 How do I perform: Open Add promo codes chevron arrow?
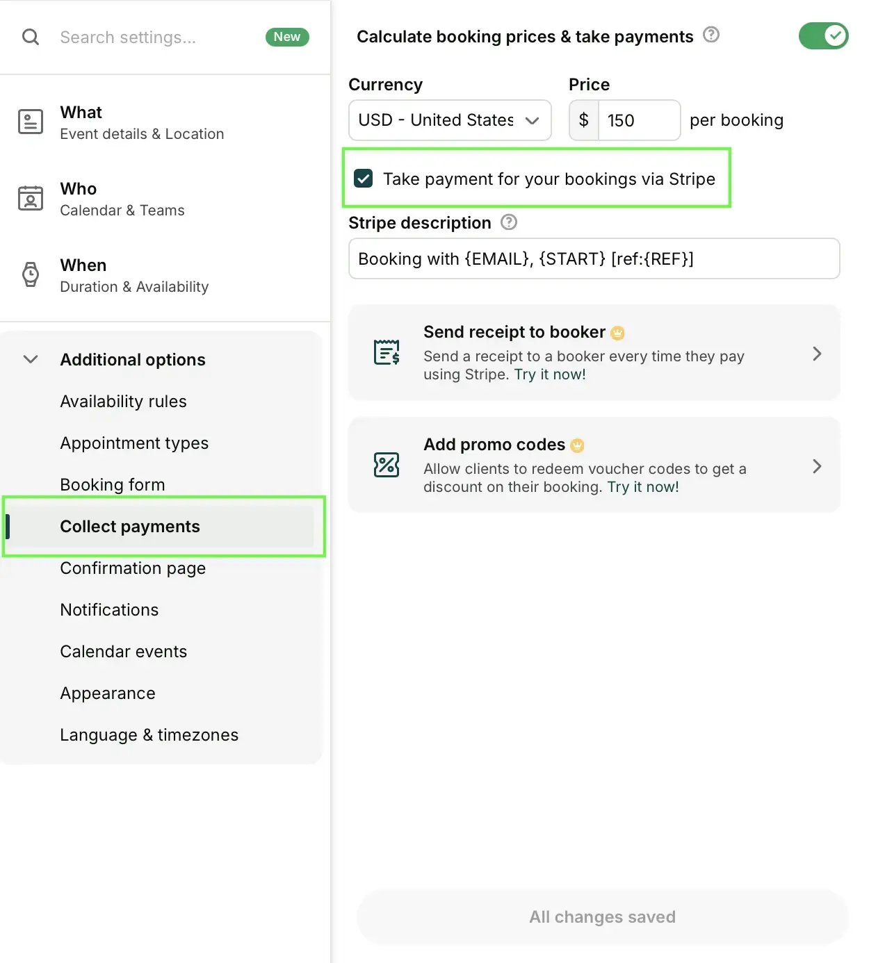click(817, 466)
